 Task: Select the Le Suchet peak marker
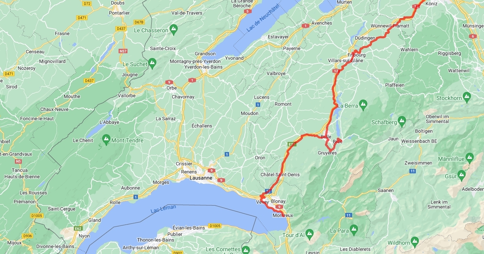[152, 62]
